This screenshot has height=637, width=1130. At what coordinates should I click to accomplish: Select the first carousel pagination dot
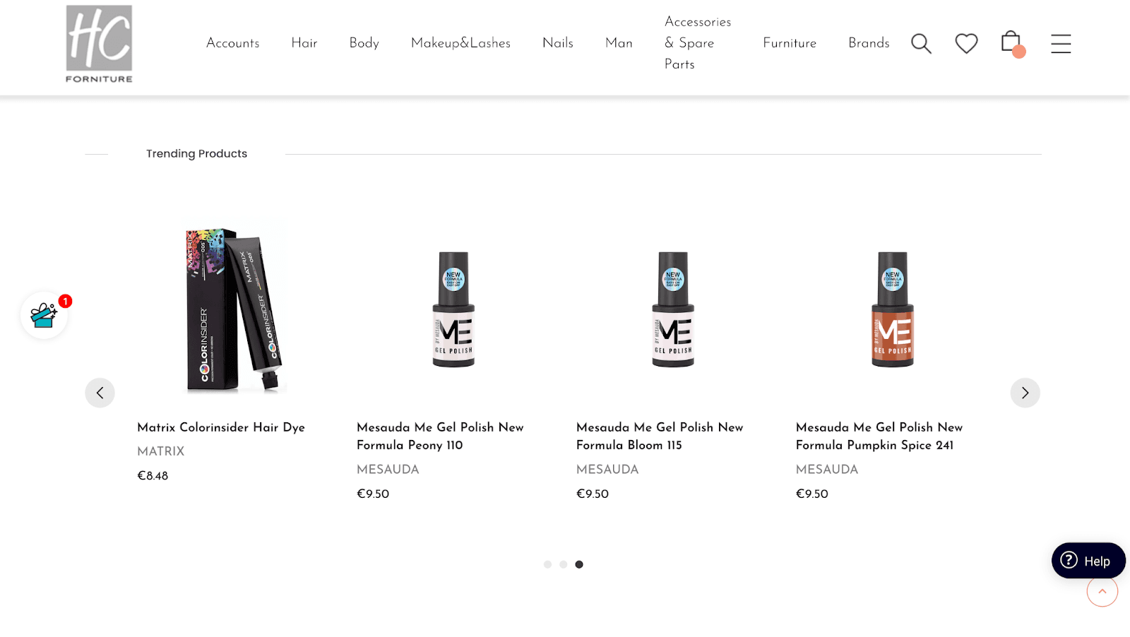pyautogui.click(x=547, y=564)
